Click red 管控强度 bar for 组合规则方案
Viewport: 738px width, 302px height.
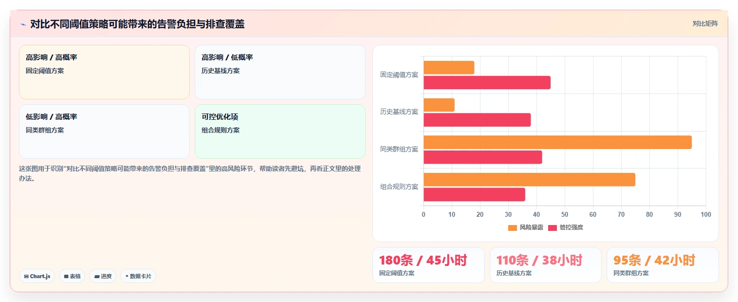click(x=474, y=194)
